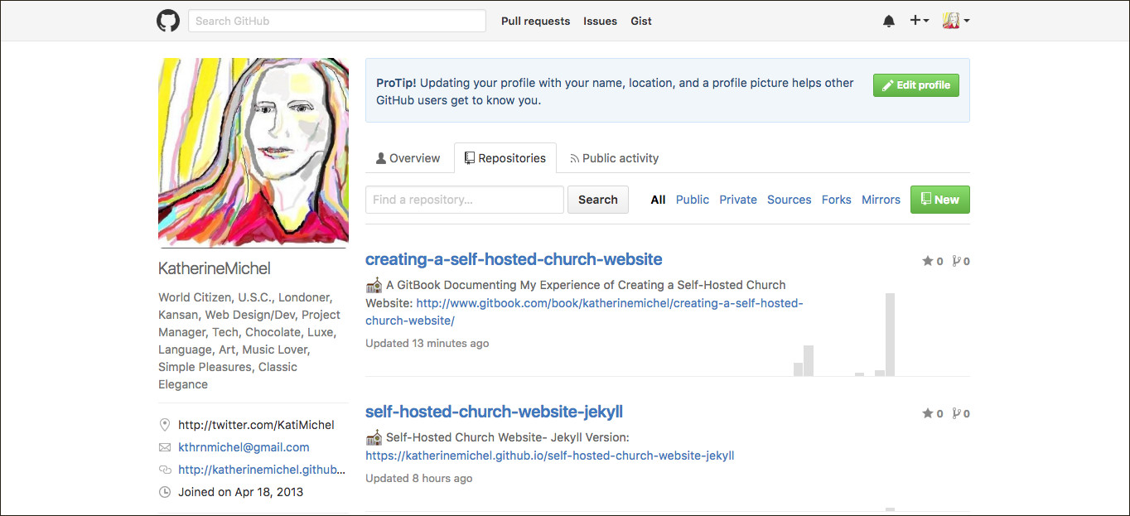
Task: Click fork icon on creating-a-self-hosted-church-website
Action: tap(956, 261)
